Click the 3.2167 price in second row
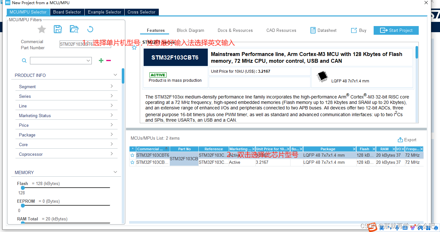Image resolution: width=440 pixels, height=232 pixels. [262, 162]
